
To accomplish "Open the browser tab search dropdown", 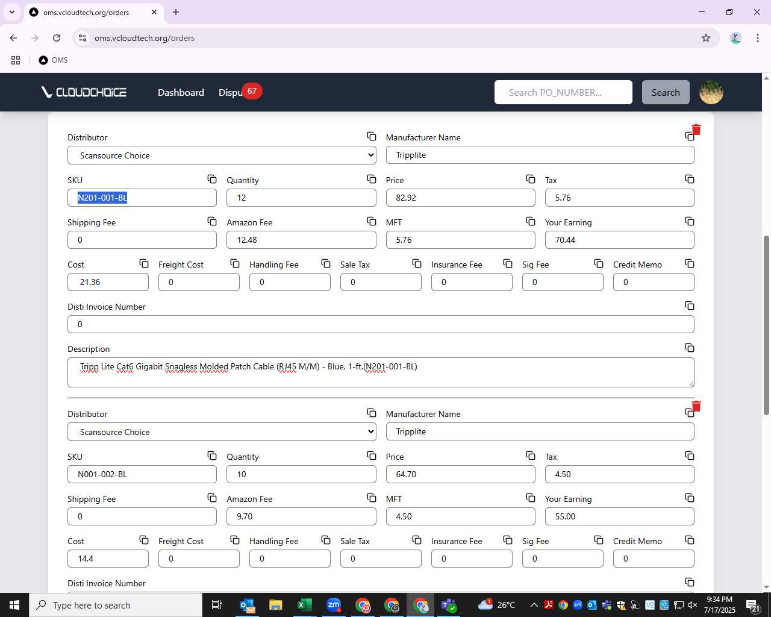I will [x=11, y=12].
